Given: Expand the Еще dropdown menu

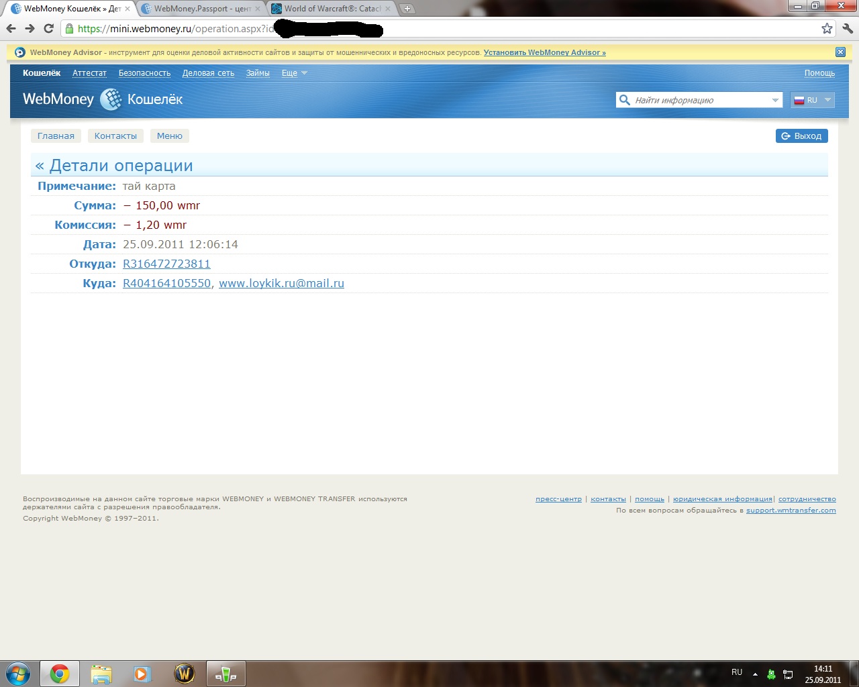Looking at the screenshot, I should point(294,73).
